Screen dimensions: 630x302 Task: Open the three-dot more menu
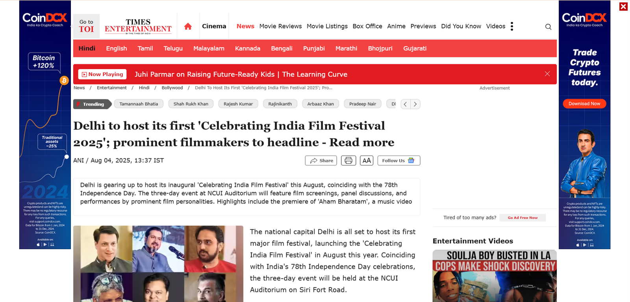[512, 26]
